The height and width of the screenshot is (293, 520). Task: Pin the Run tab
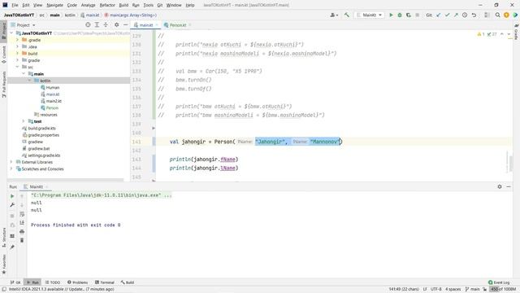[x=12, y=247]
